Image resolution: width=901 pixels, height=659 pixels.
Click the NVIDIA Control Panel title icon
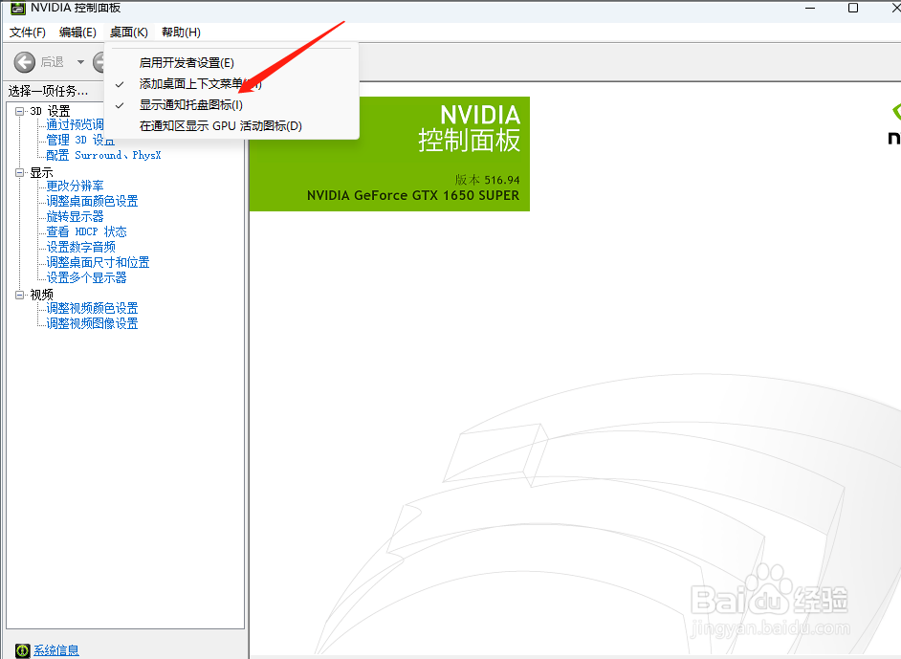tap(18, 8)
